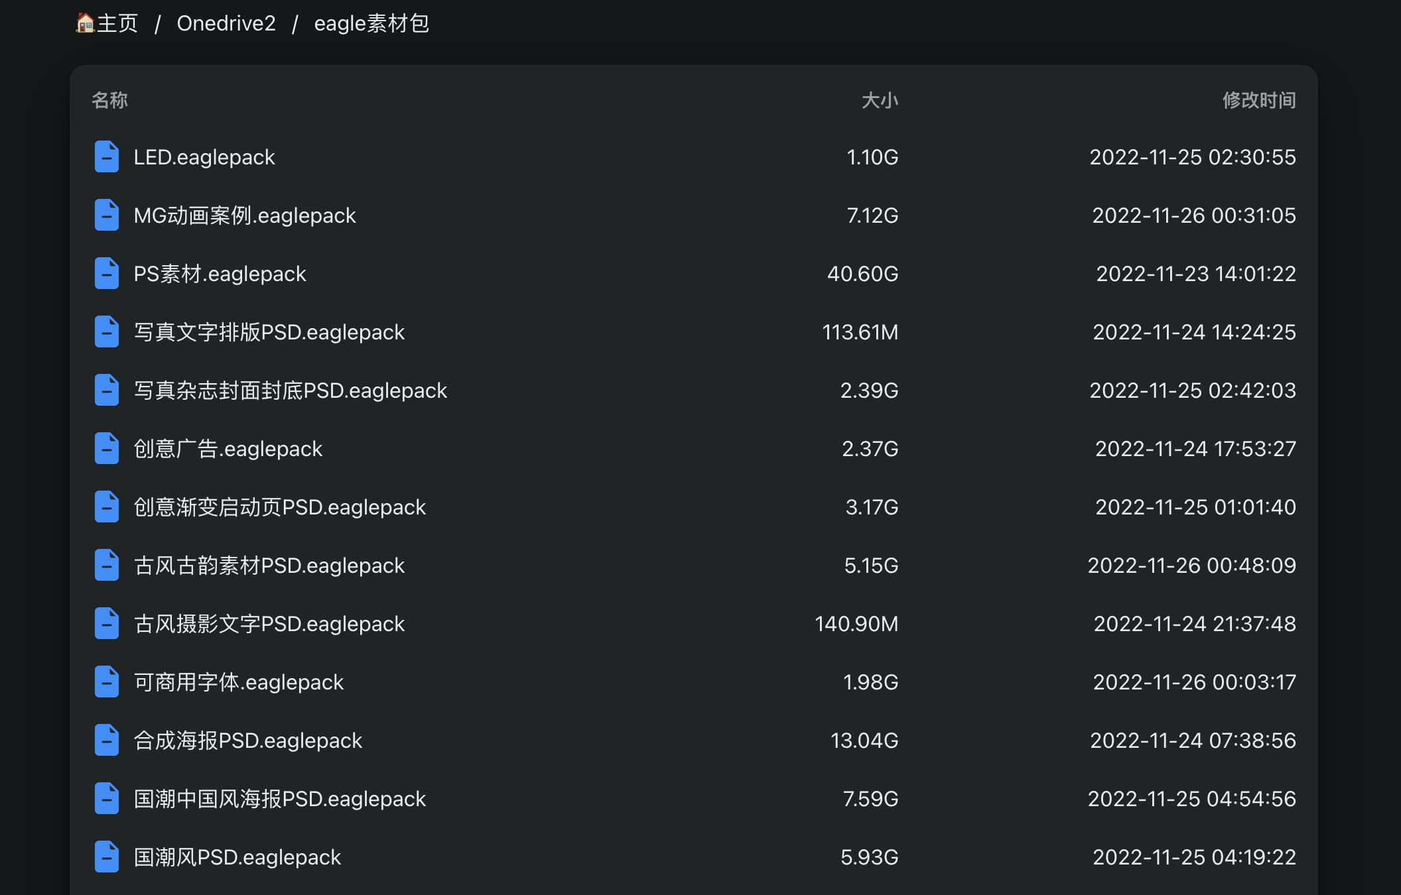Click the 40.60G size of PS素材.eaglepack

[x=862, y=274]
